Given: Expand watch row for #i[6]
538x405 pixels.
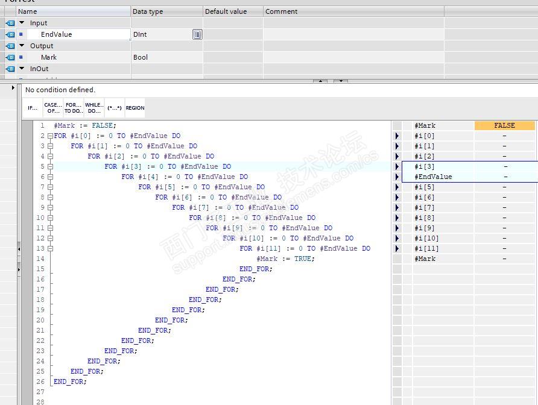Looking at the screenshot, I should pos(397,198).
